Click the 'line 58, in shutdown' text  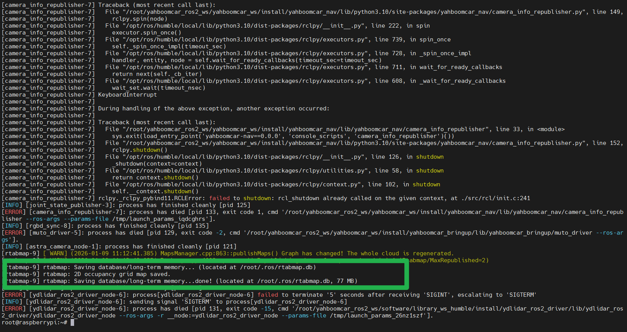pos(409,171)
